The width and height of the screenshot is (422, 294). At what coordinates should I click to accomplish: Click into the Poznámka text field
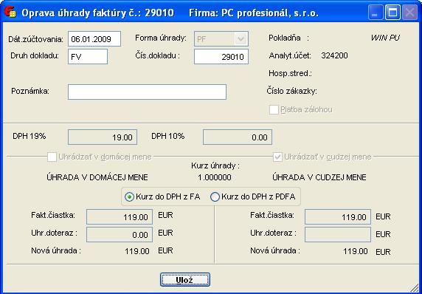(147, 92)
